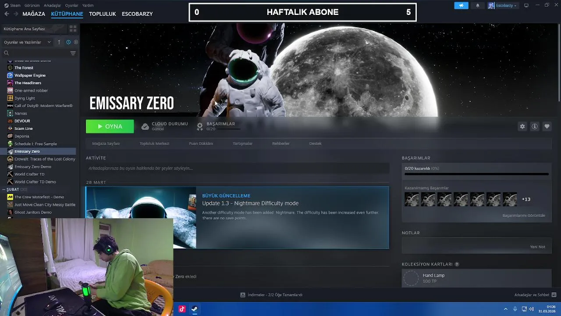
Task: Open The Crew Motorfest - Demo
Action: pos(39,197)
